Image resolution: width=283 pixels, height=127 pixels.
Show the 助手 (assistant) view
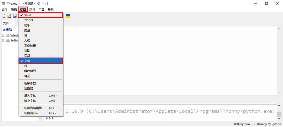(x=27, y=25)
